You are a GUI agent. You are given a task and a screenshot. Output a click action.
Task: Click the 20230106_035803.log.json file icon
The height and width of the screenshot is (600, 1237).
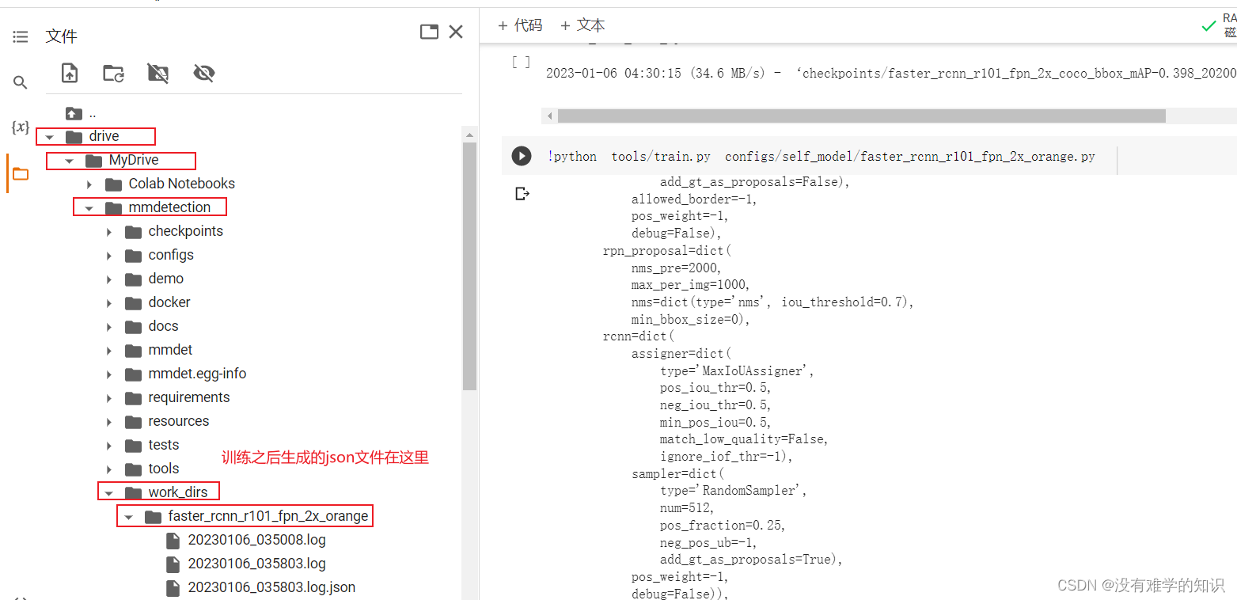tap(173, 587)
